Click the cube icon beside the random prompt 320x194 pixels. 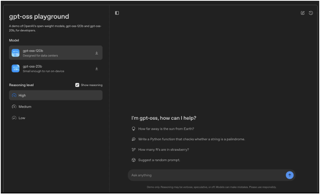(x=133, y=160)
